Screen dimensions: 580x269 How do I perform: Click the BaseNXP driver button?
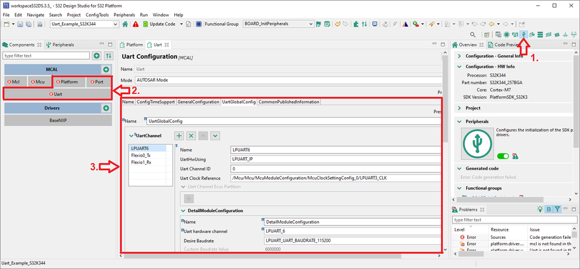[58, 120]
